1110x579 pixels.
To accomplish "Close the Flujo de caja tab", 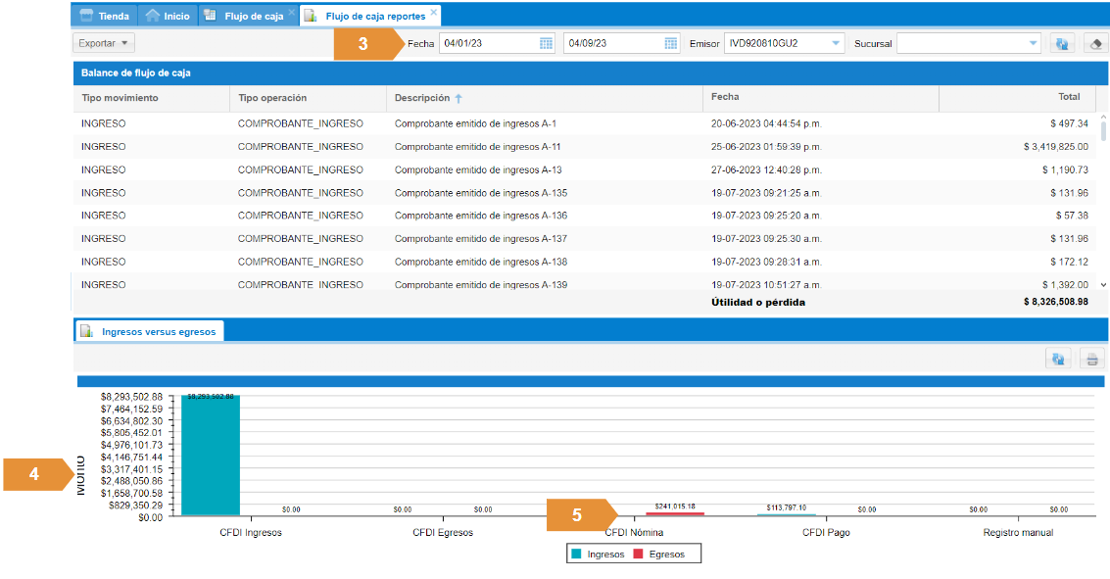I will pos(291,13).
